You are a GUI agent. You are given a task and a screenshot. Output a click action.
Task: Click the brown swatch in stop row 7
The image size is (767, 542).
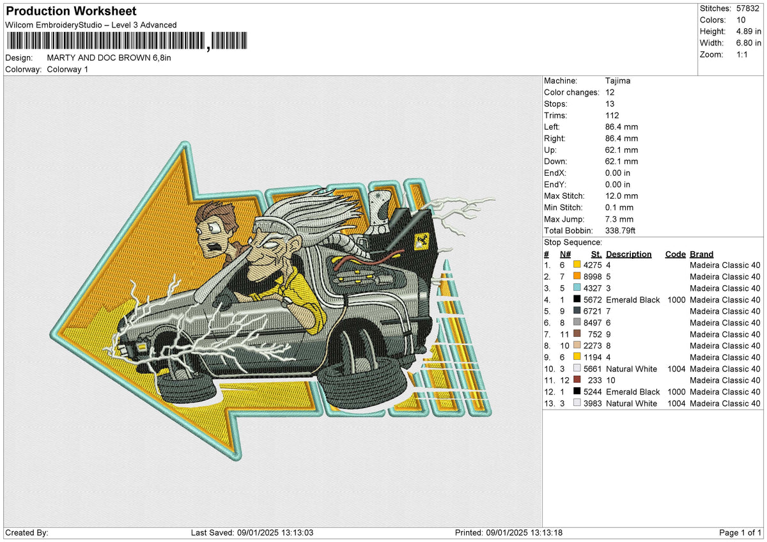[577, 334]
